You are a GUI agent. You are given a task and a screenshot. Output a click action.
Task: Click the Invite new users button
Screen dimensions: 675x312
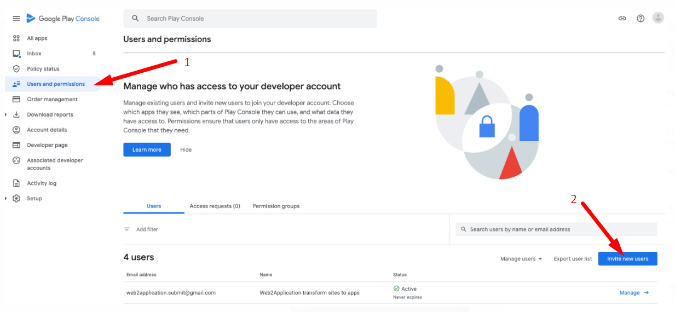click(x=627, y=259)
